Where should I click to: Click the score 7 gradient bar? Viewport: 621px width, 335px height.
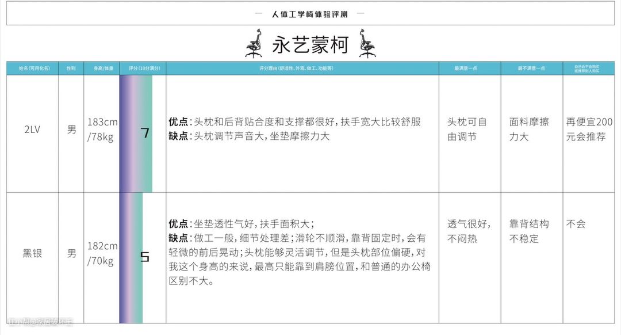pos(136,133)
